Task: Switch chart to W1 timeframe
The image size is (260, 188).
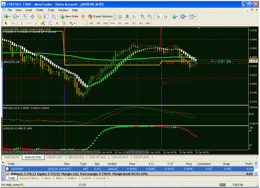Action: (x=141, y=23)
